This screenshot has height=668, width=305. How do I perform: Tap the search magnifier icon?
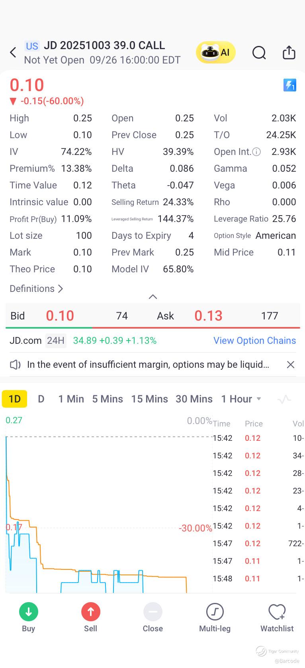tap(259, 53)
